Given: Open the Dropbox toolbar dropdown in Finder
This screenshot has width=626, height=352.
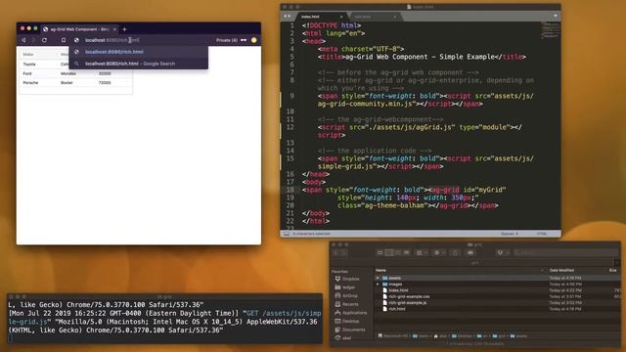Looking at the screenshot, I should pos(503,252).
